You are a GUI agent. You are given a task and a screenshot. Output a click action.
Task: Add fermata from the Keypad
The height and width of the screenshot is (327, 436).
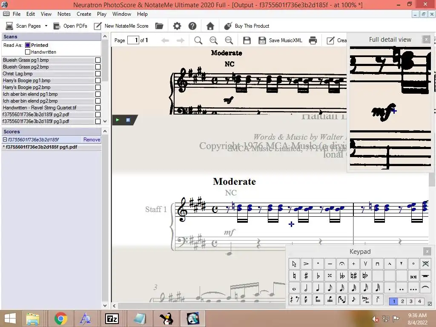[342, 264]
